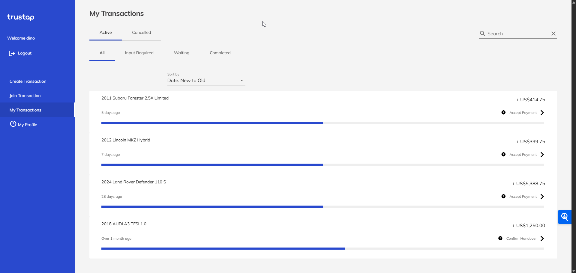Click the Logout door icon
Viewport: 576px width, 273px height.
tap(12, 53)
